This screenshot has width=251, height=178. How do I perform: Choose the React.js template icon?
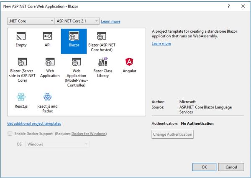(21, 97)
